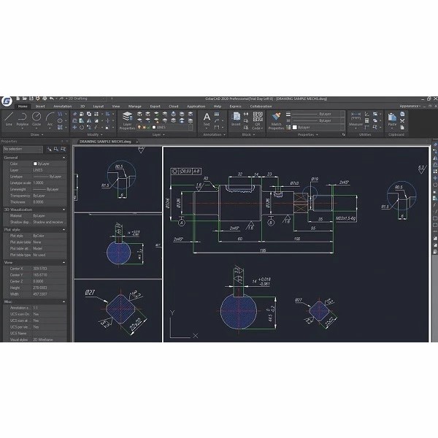Open the 2D Drafting workspace dropdown
Viewport: 438px width, 438px height.
[87, 99]
